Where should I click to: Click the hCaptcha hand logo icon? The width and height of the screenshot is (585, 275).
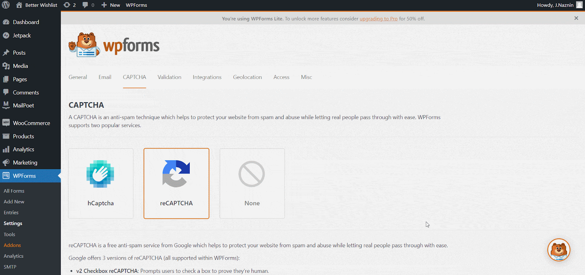[100, 174]
